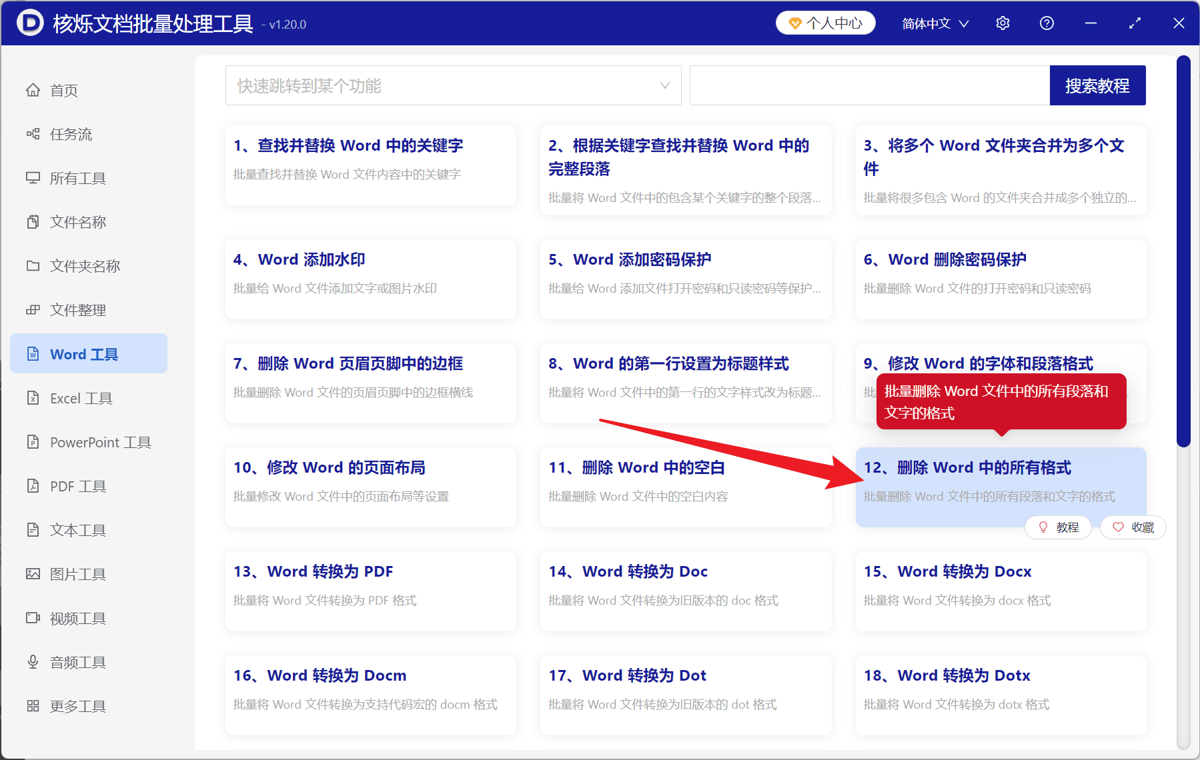
Task: Open the help question mark icon
Action: pyautogui.click(x=1047, y=23)
